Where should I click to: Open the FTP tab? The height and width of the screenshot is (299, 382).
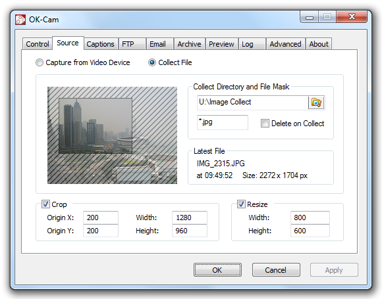(132, 44)
